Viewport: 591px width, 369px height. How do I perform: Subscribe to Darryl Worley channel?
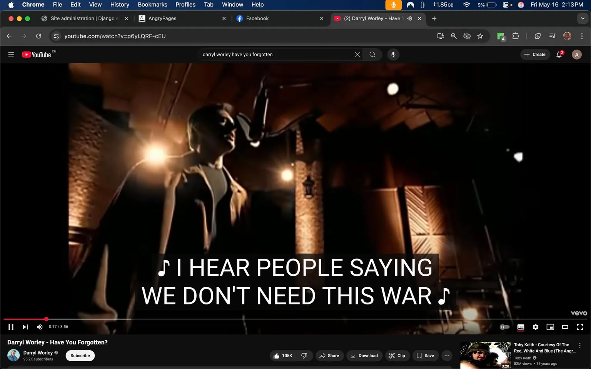[x=80, y=356]
